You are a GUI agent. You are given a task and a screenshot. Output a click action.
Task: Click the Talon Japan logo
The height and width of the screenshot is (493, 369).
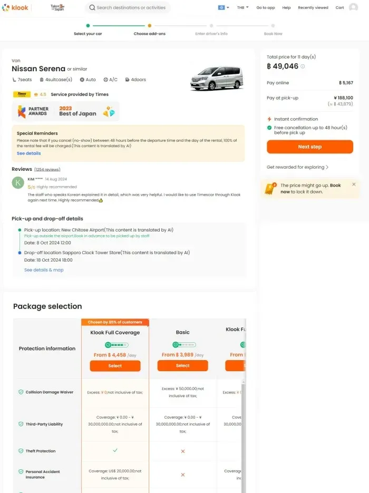tap(57, 7)
